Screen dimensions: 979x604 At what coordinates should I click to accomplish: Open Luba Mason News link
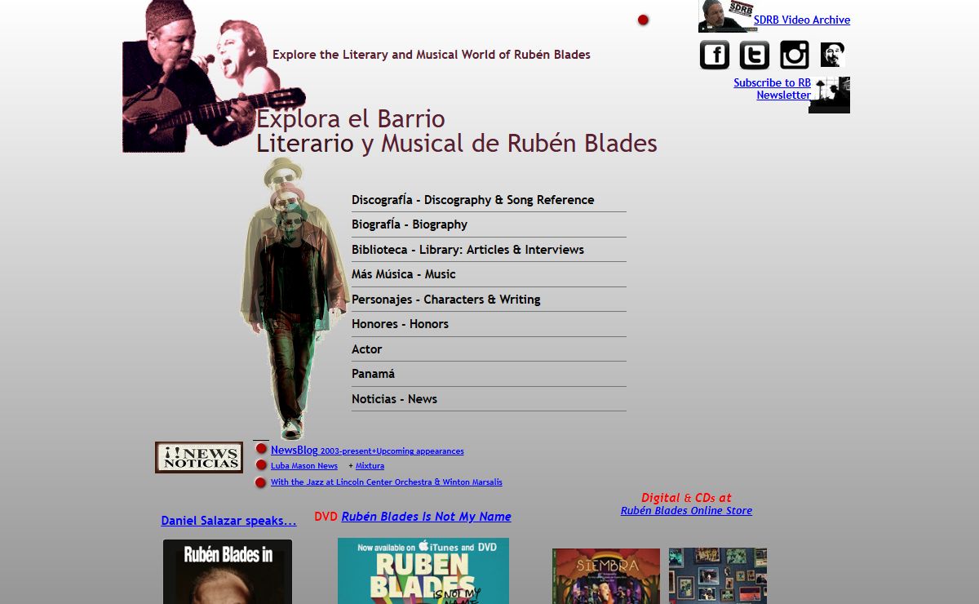(304, 466)
